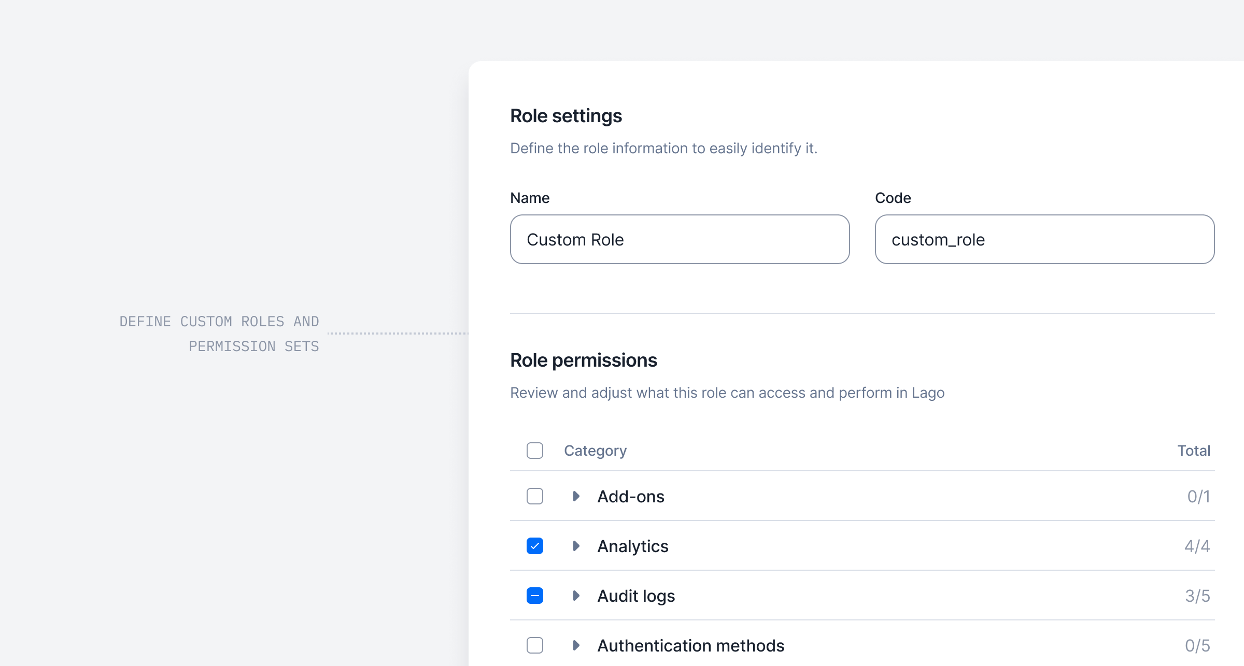Check the select-all Category checkbox
Viewport: 1244px width, 666px height.
pyautogui.click(x=534, y=451)
